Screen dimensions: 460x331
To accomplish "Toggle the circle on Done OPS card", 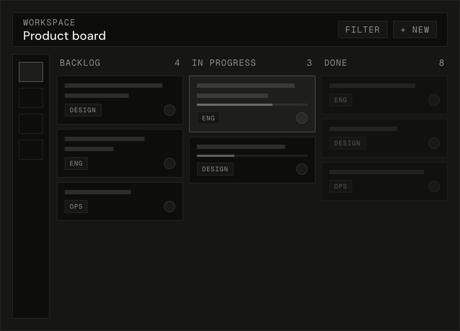I will pyautogui.click(x=434, y=187).
